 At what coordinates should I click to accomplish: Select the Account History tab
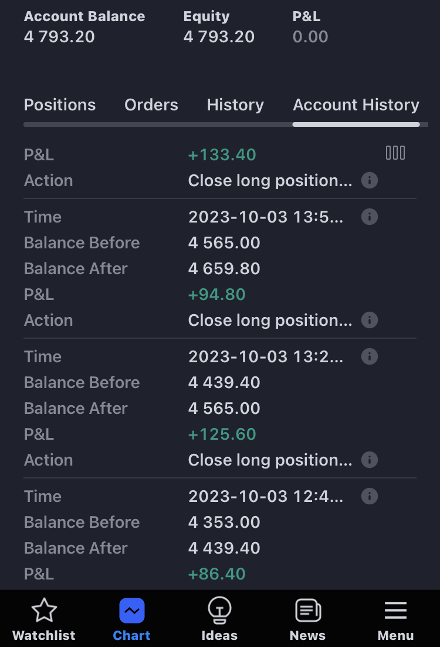(x=356, y=105)
